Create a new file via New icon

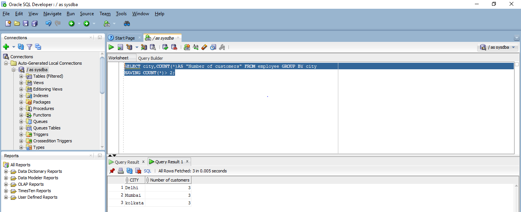[x=8, y=24]
